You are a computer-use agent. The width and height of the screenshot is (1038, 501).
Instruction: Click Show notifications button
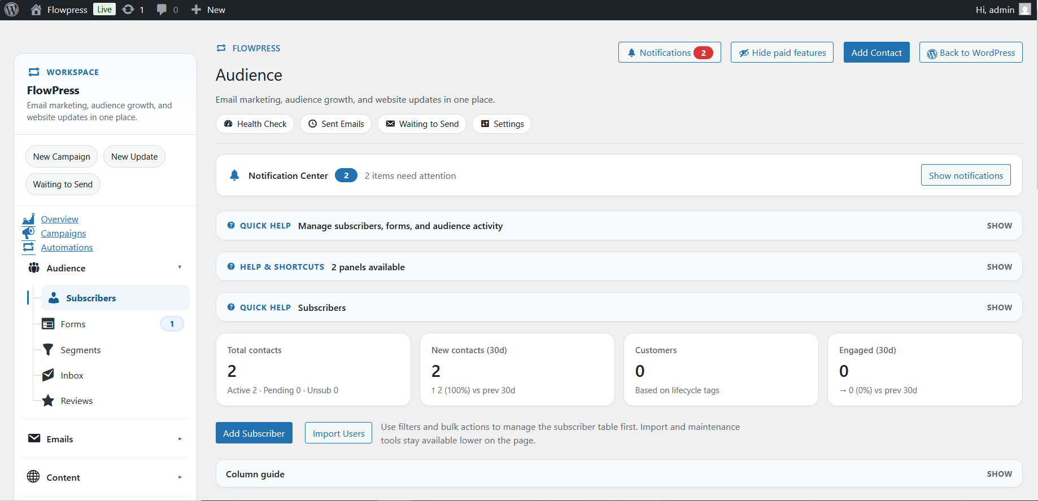[x=966, y=175]
